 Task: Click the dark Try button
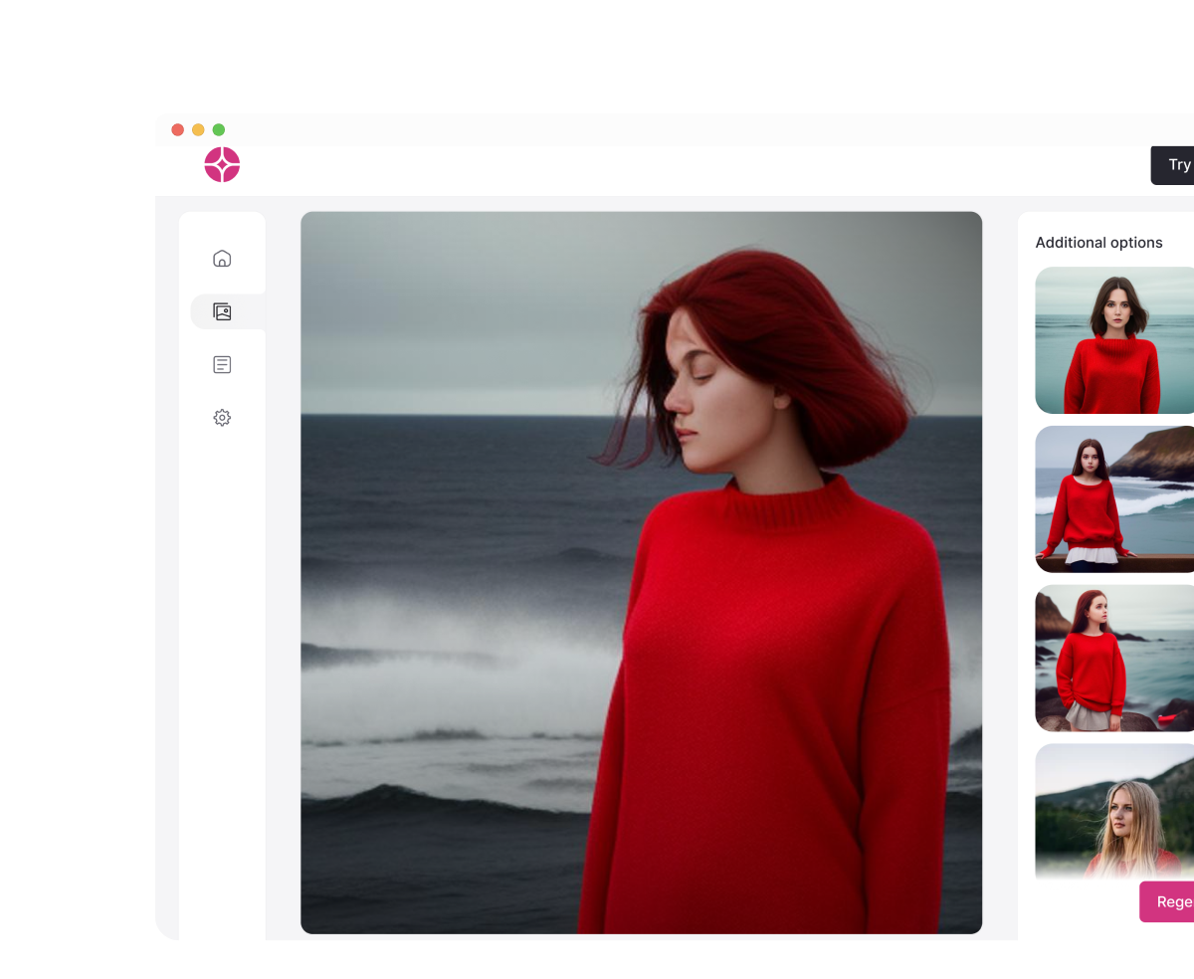tap(1172, 165)
